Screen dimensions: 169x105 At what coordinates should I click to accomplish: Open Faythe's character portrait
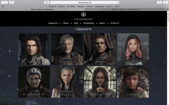133,49
